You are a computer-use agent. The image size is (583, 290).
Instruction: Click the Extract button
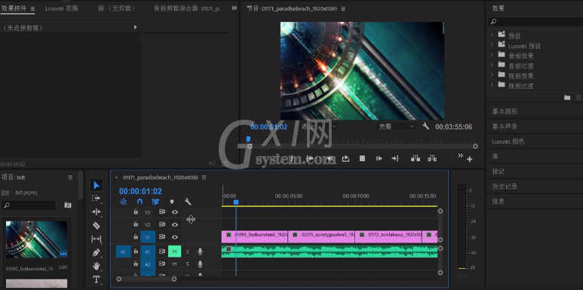click(431, 158)
